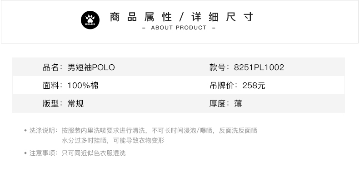Select the washing instruction line about 浸泡/曝晒
This screenshot has width=359, height=172.
coord(160,130)
